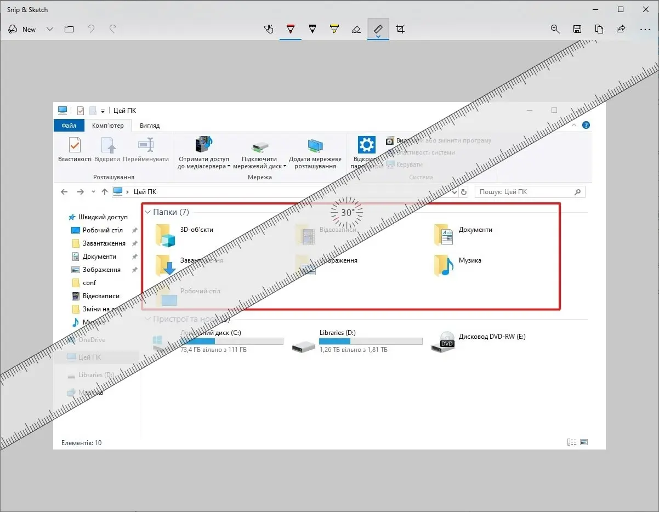The image size is (659, 512).
Task: Open the quick access toolbar customize arrow
Action: (103, 111)
